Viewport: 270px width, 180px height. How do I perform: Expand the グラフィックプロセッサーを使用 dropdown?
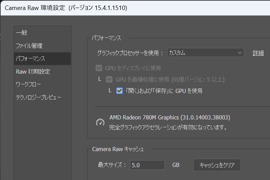(x=205, y=53)
